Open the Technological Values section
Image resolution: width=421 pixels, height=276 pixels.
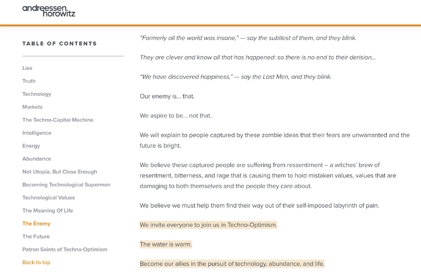(x=48, y=198)
